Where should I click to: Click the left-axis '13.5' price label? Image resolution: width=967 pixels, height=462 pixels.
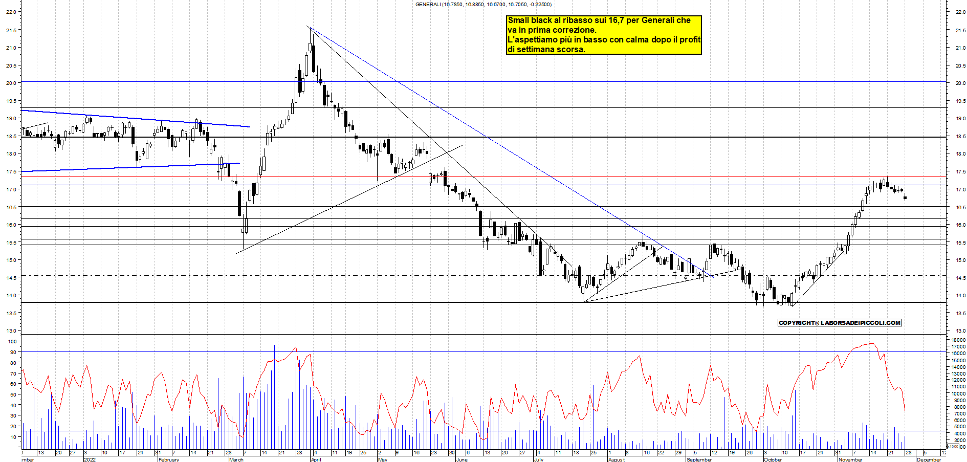(x=10, y=313)
